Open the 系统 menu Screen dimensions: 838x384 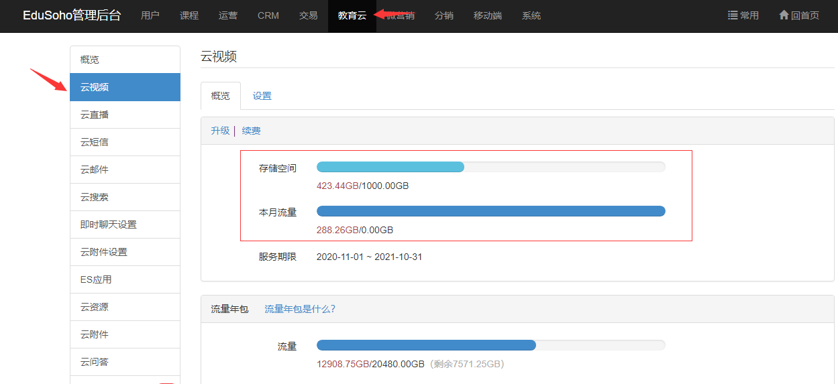tap(531, 15)
